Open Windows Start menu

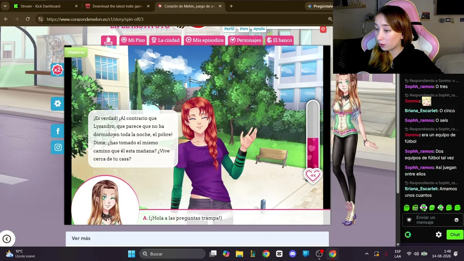tap(132, 254)
